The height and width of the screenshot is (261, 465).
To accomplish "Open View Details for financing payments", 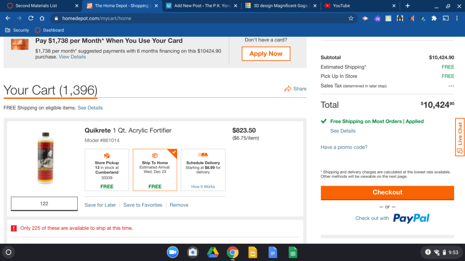I will 72,57.
